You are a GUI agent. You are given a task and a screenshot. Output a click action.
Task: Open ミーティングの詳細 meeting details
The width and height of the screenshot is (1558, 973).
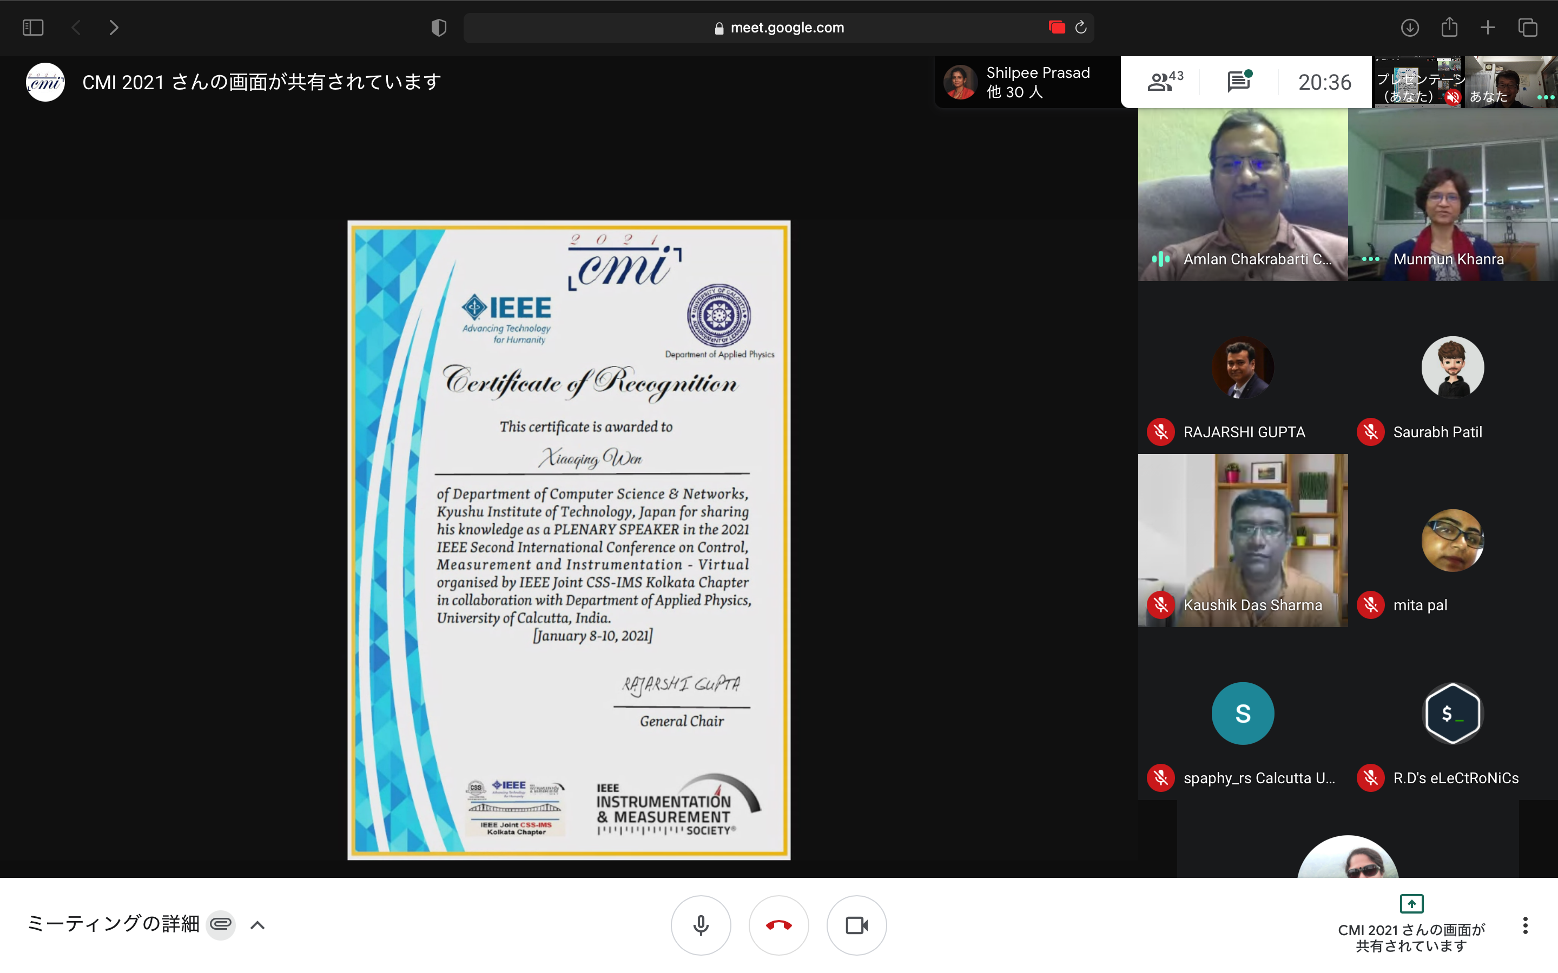tap(113, 924)
